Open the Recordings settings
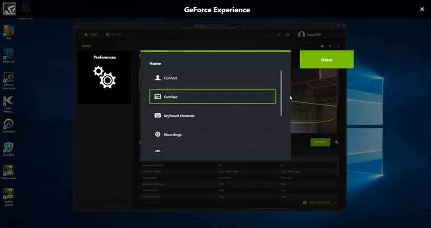The width and height of the screenshot is (431, 228). pyautogui.click(x=212, y=134)
